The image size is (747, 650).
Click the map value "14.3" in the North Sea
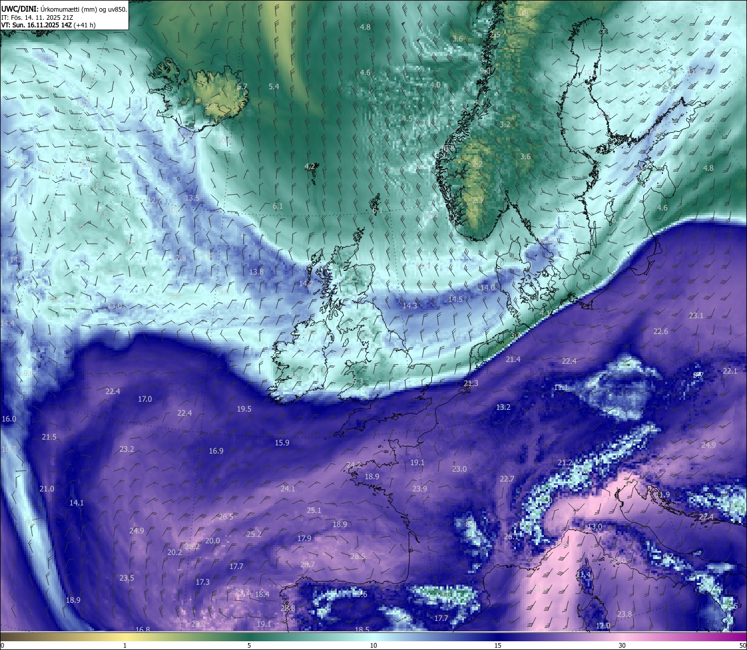410,305
